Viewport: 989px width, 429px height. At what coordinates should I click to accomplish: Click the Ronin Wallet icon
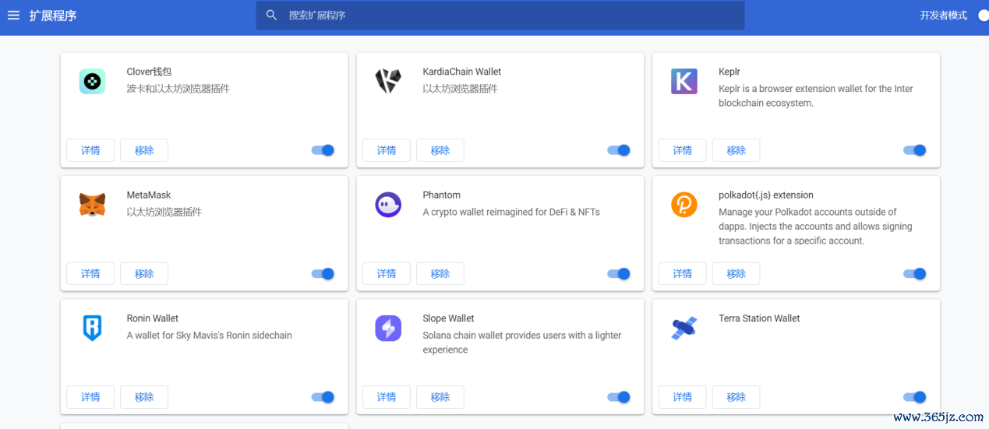[92, 328]
